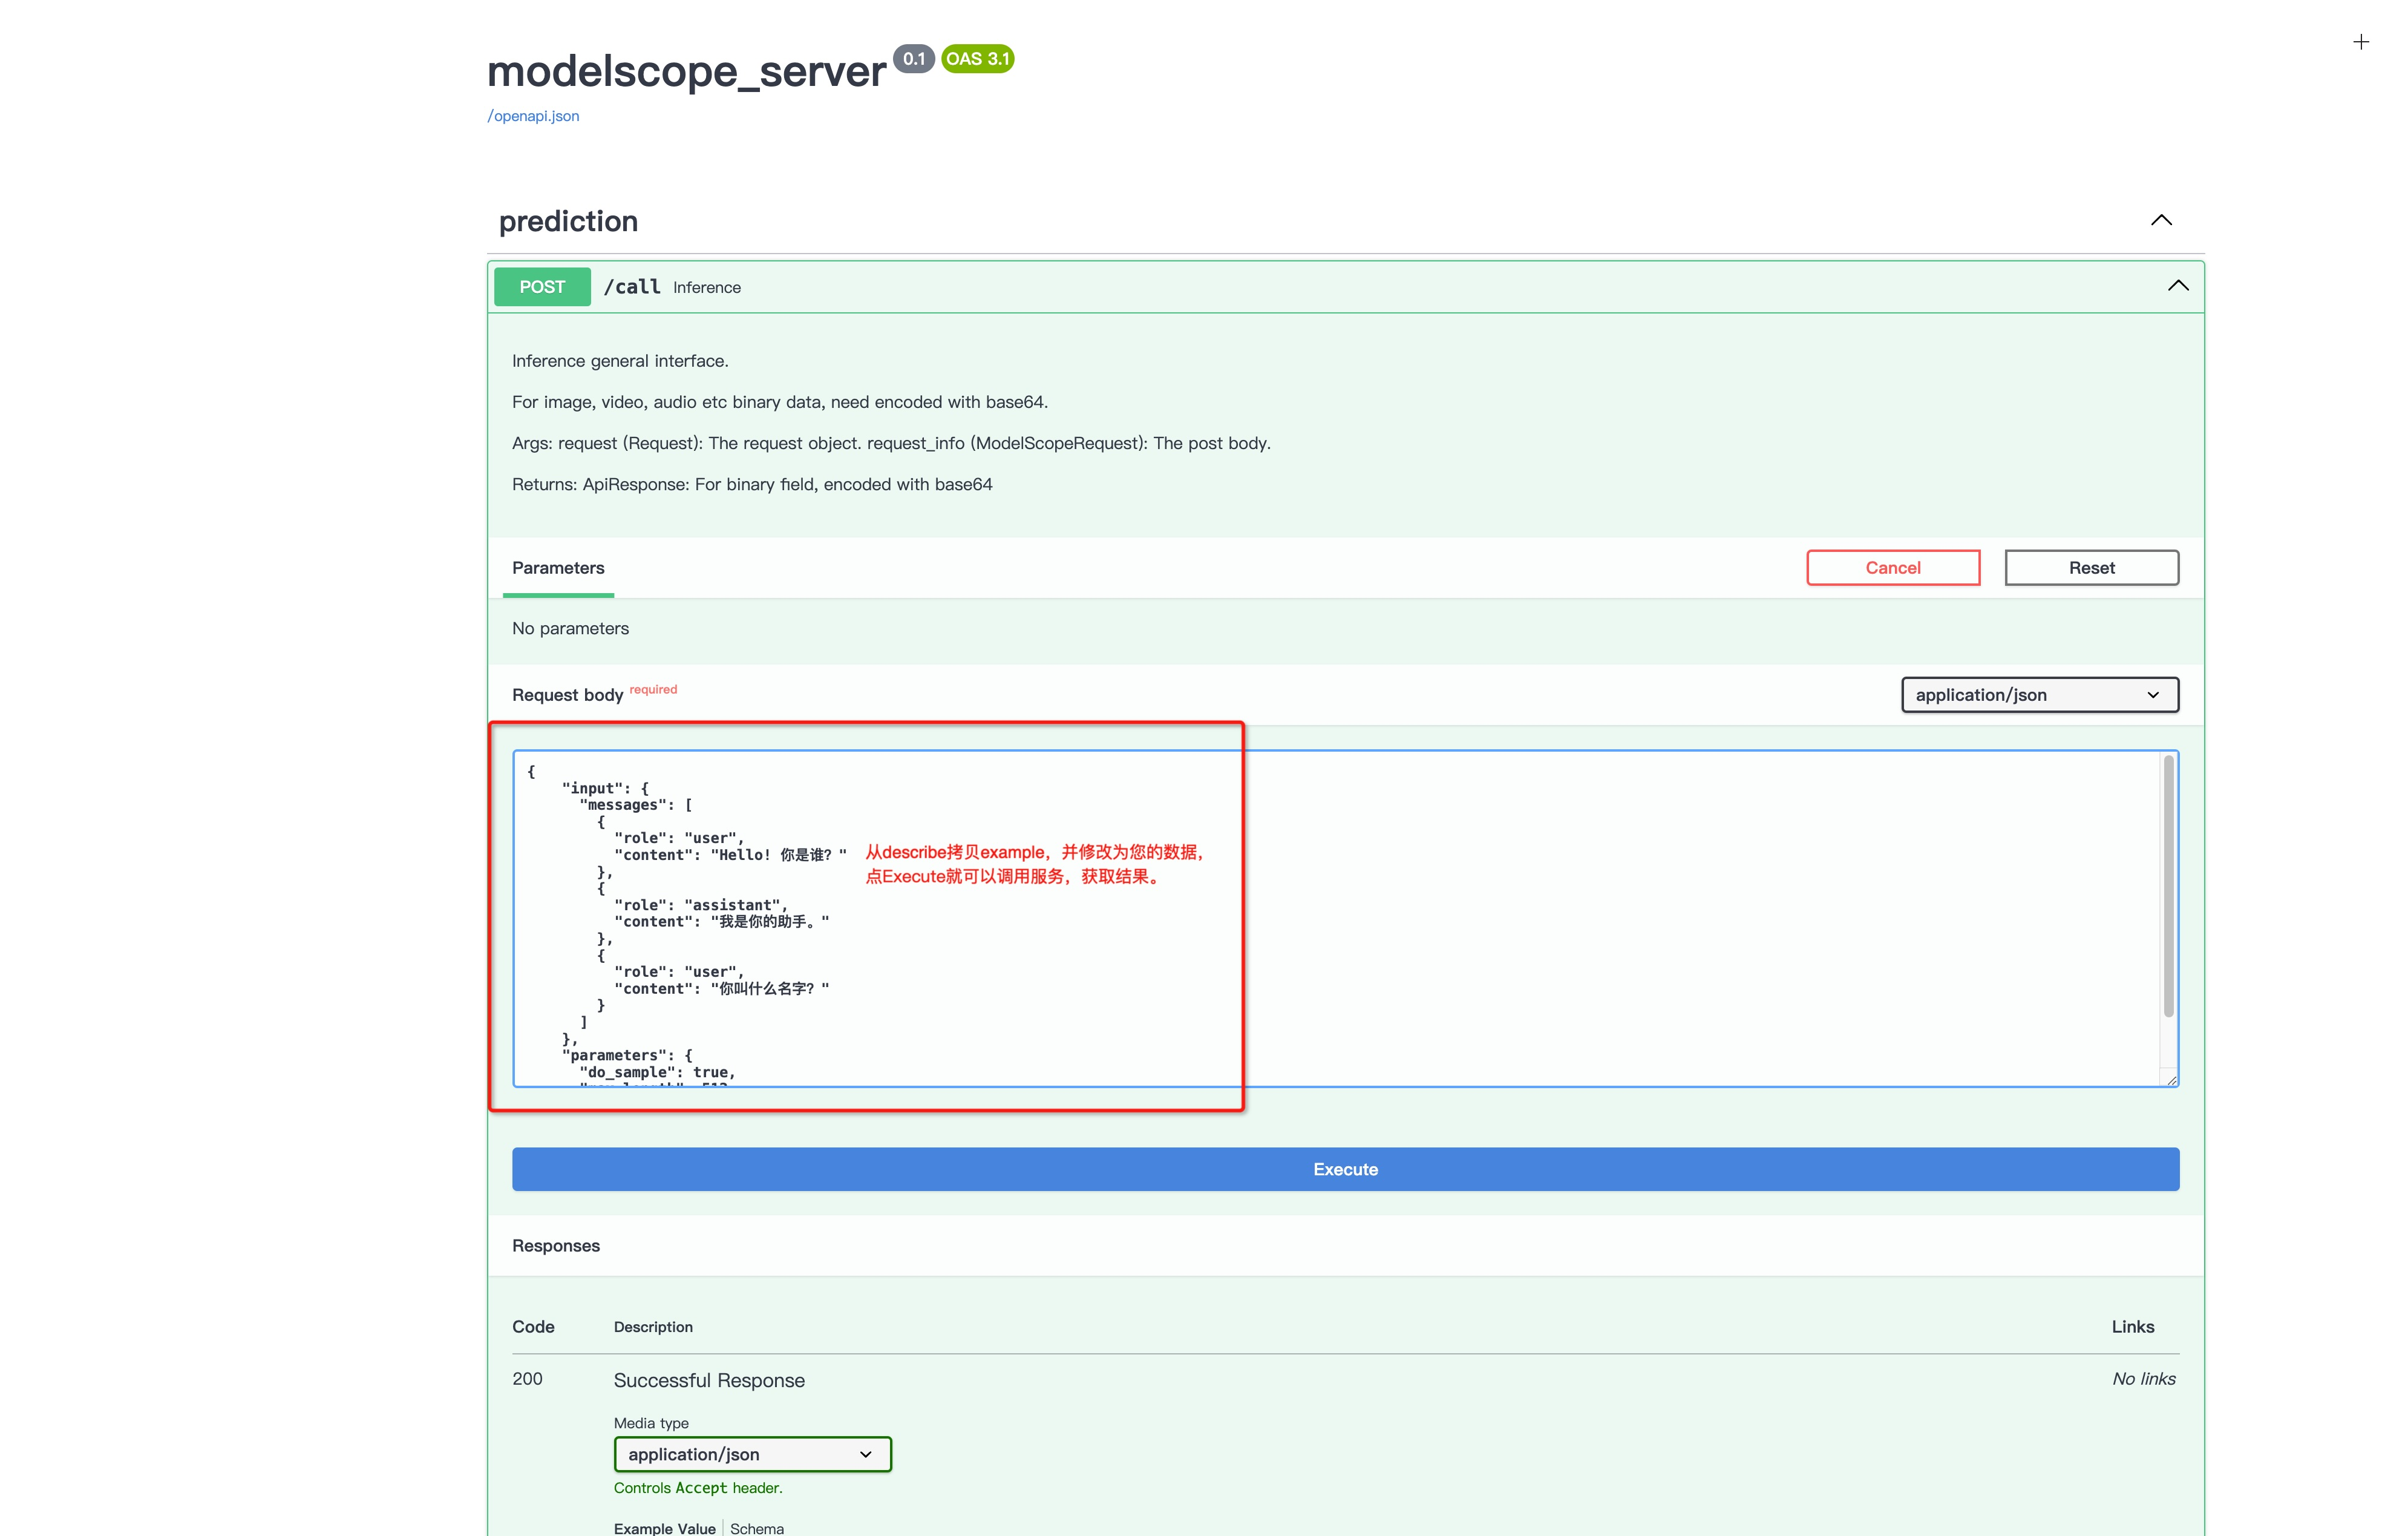Click the 'Inference' summary text beside /call

point(707,288)
